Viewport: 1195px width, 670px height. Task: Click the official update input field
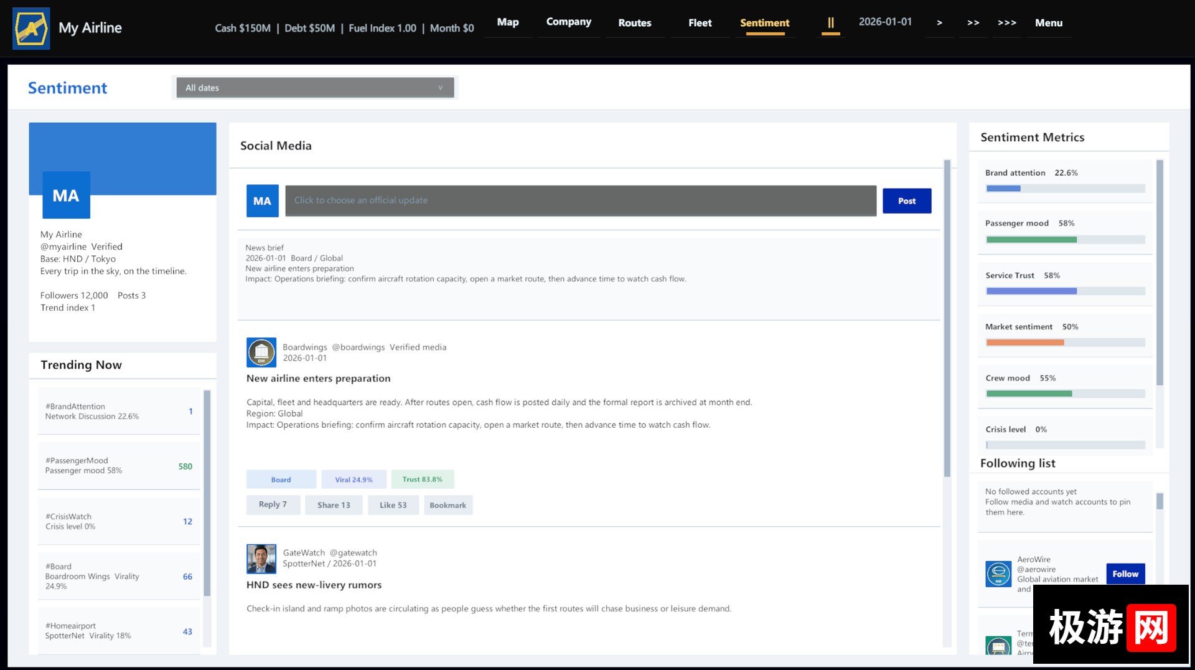pyautogui.click(x=581, y=201)
